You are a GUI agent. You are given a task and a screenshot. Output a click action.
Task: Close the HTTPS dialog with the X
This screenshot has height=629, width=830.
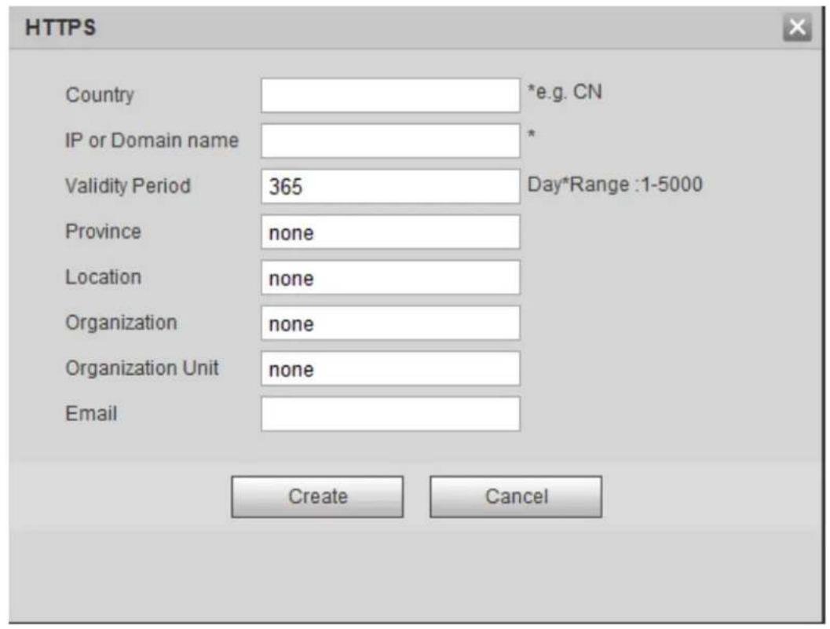coord(797,27)
